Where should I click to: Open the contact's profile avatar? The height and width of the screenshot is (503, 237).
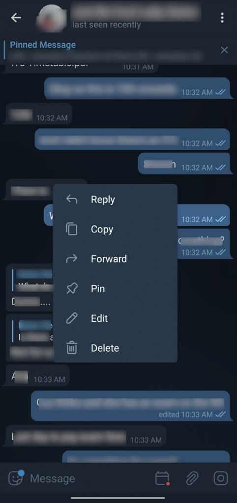[51, 18]
